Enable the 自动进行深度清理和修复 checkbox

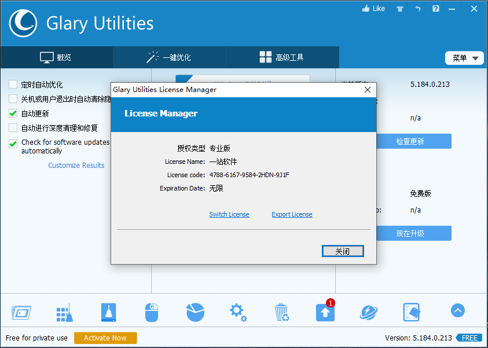[x=13, y=127]
